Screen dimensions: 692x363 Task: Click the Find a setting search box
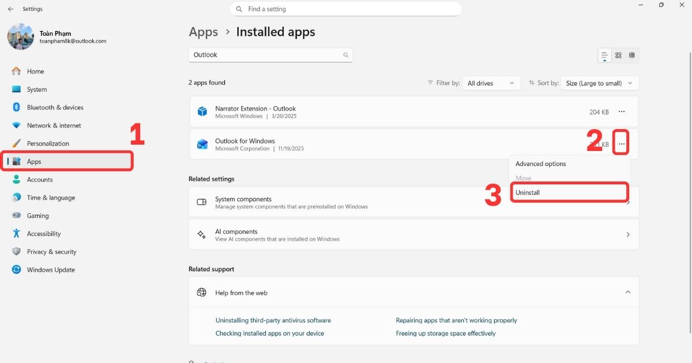[x=346, y=9]
